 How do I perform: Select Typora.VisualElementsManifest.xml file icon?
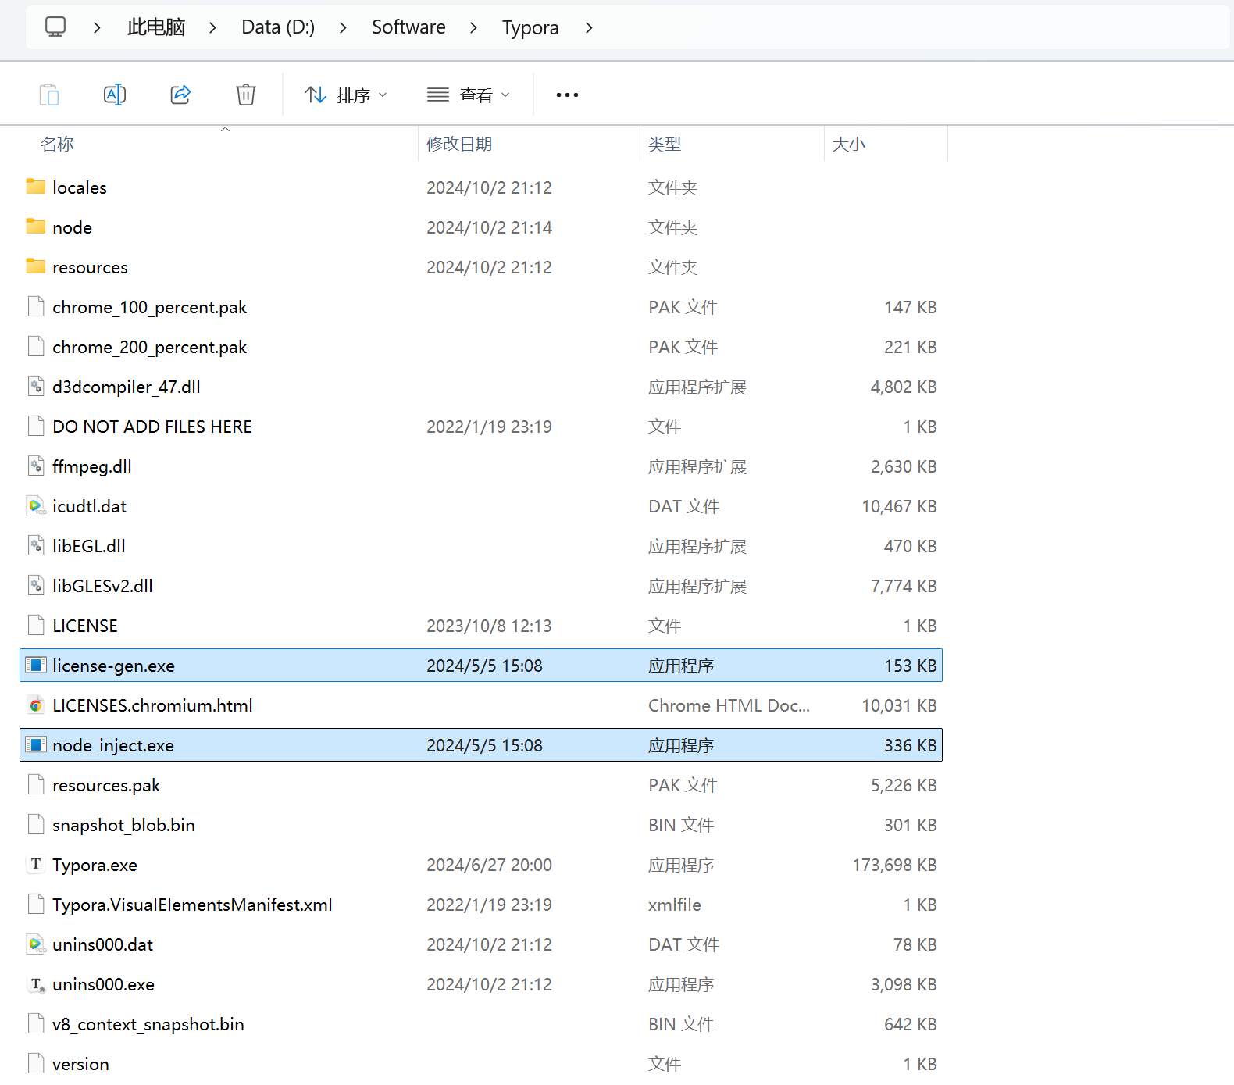click(36, 904)
